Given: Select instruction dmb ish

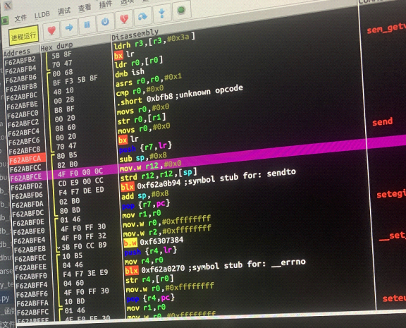Looking at the screenshot, I should pos(130,72).
